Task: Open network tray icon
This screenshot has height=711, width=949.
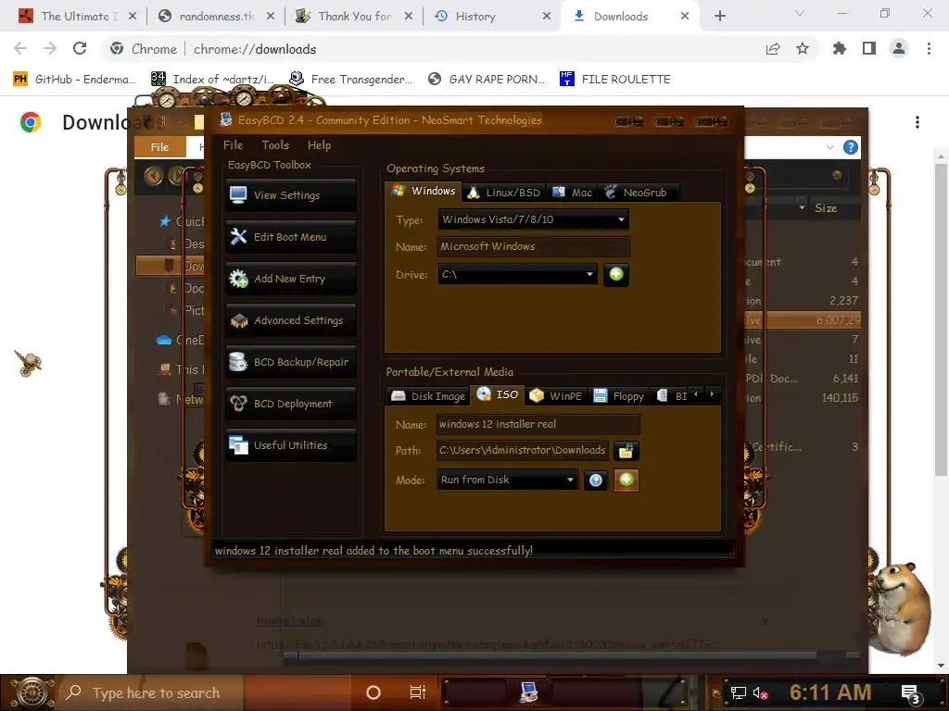Action: coord(738,692)
